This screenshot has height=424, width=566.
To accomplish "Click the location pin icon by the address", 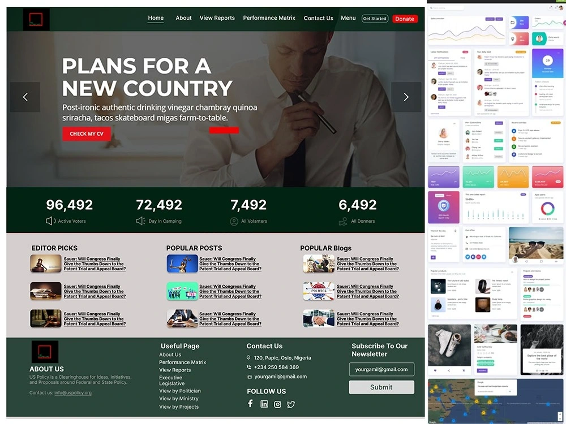I will click(x=248, y=358).
